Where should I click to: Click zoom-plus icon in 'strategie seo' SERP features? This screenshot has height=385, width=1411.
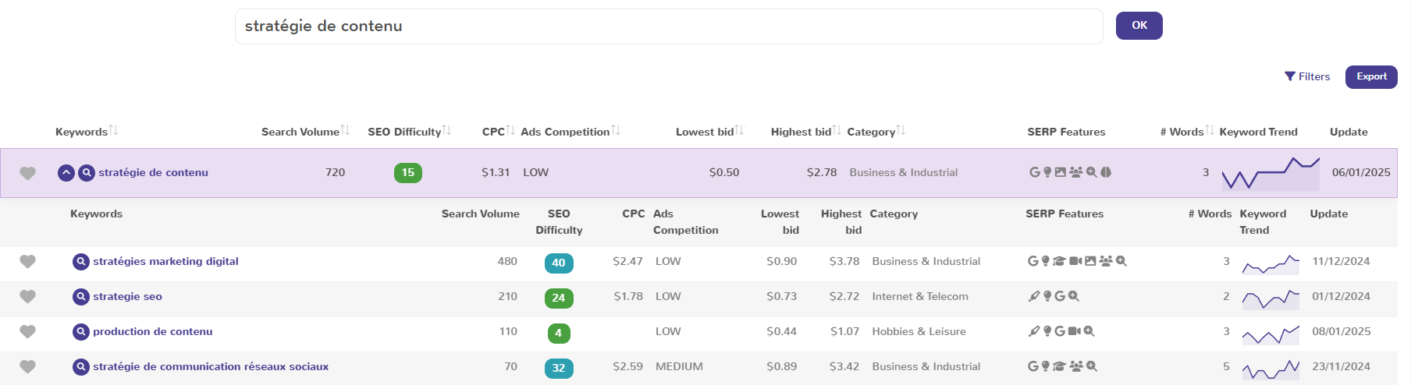[1074, 296]
